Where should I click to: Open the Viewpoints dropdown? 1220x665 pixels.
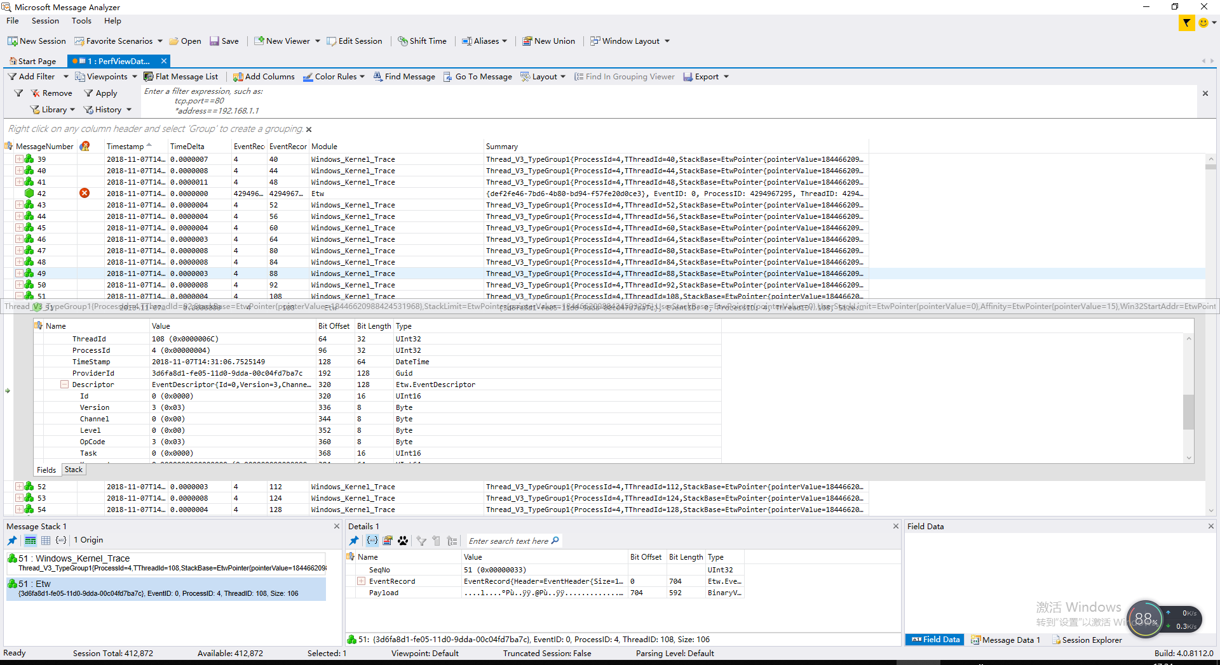pos(106,77)
